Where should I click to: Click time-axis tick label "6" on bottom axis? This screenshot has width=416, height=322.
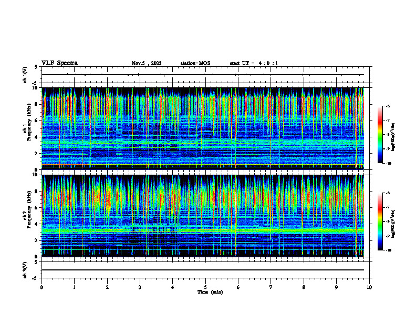tap(238, 287)
